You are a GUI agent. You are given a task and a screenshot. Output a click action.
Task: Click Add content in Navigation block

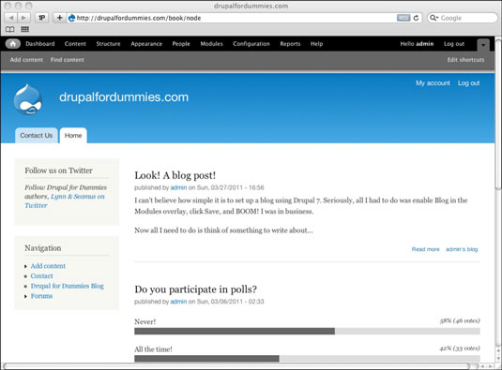[48, 266]
